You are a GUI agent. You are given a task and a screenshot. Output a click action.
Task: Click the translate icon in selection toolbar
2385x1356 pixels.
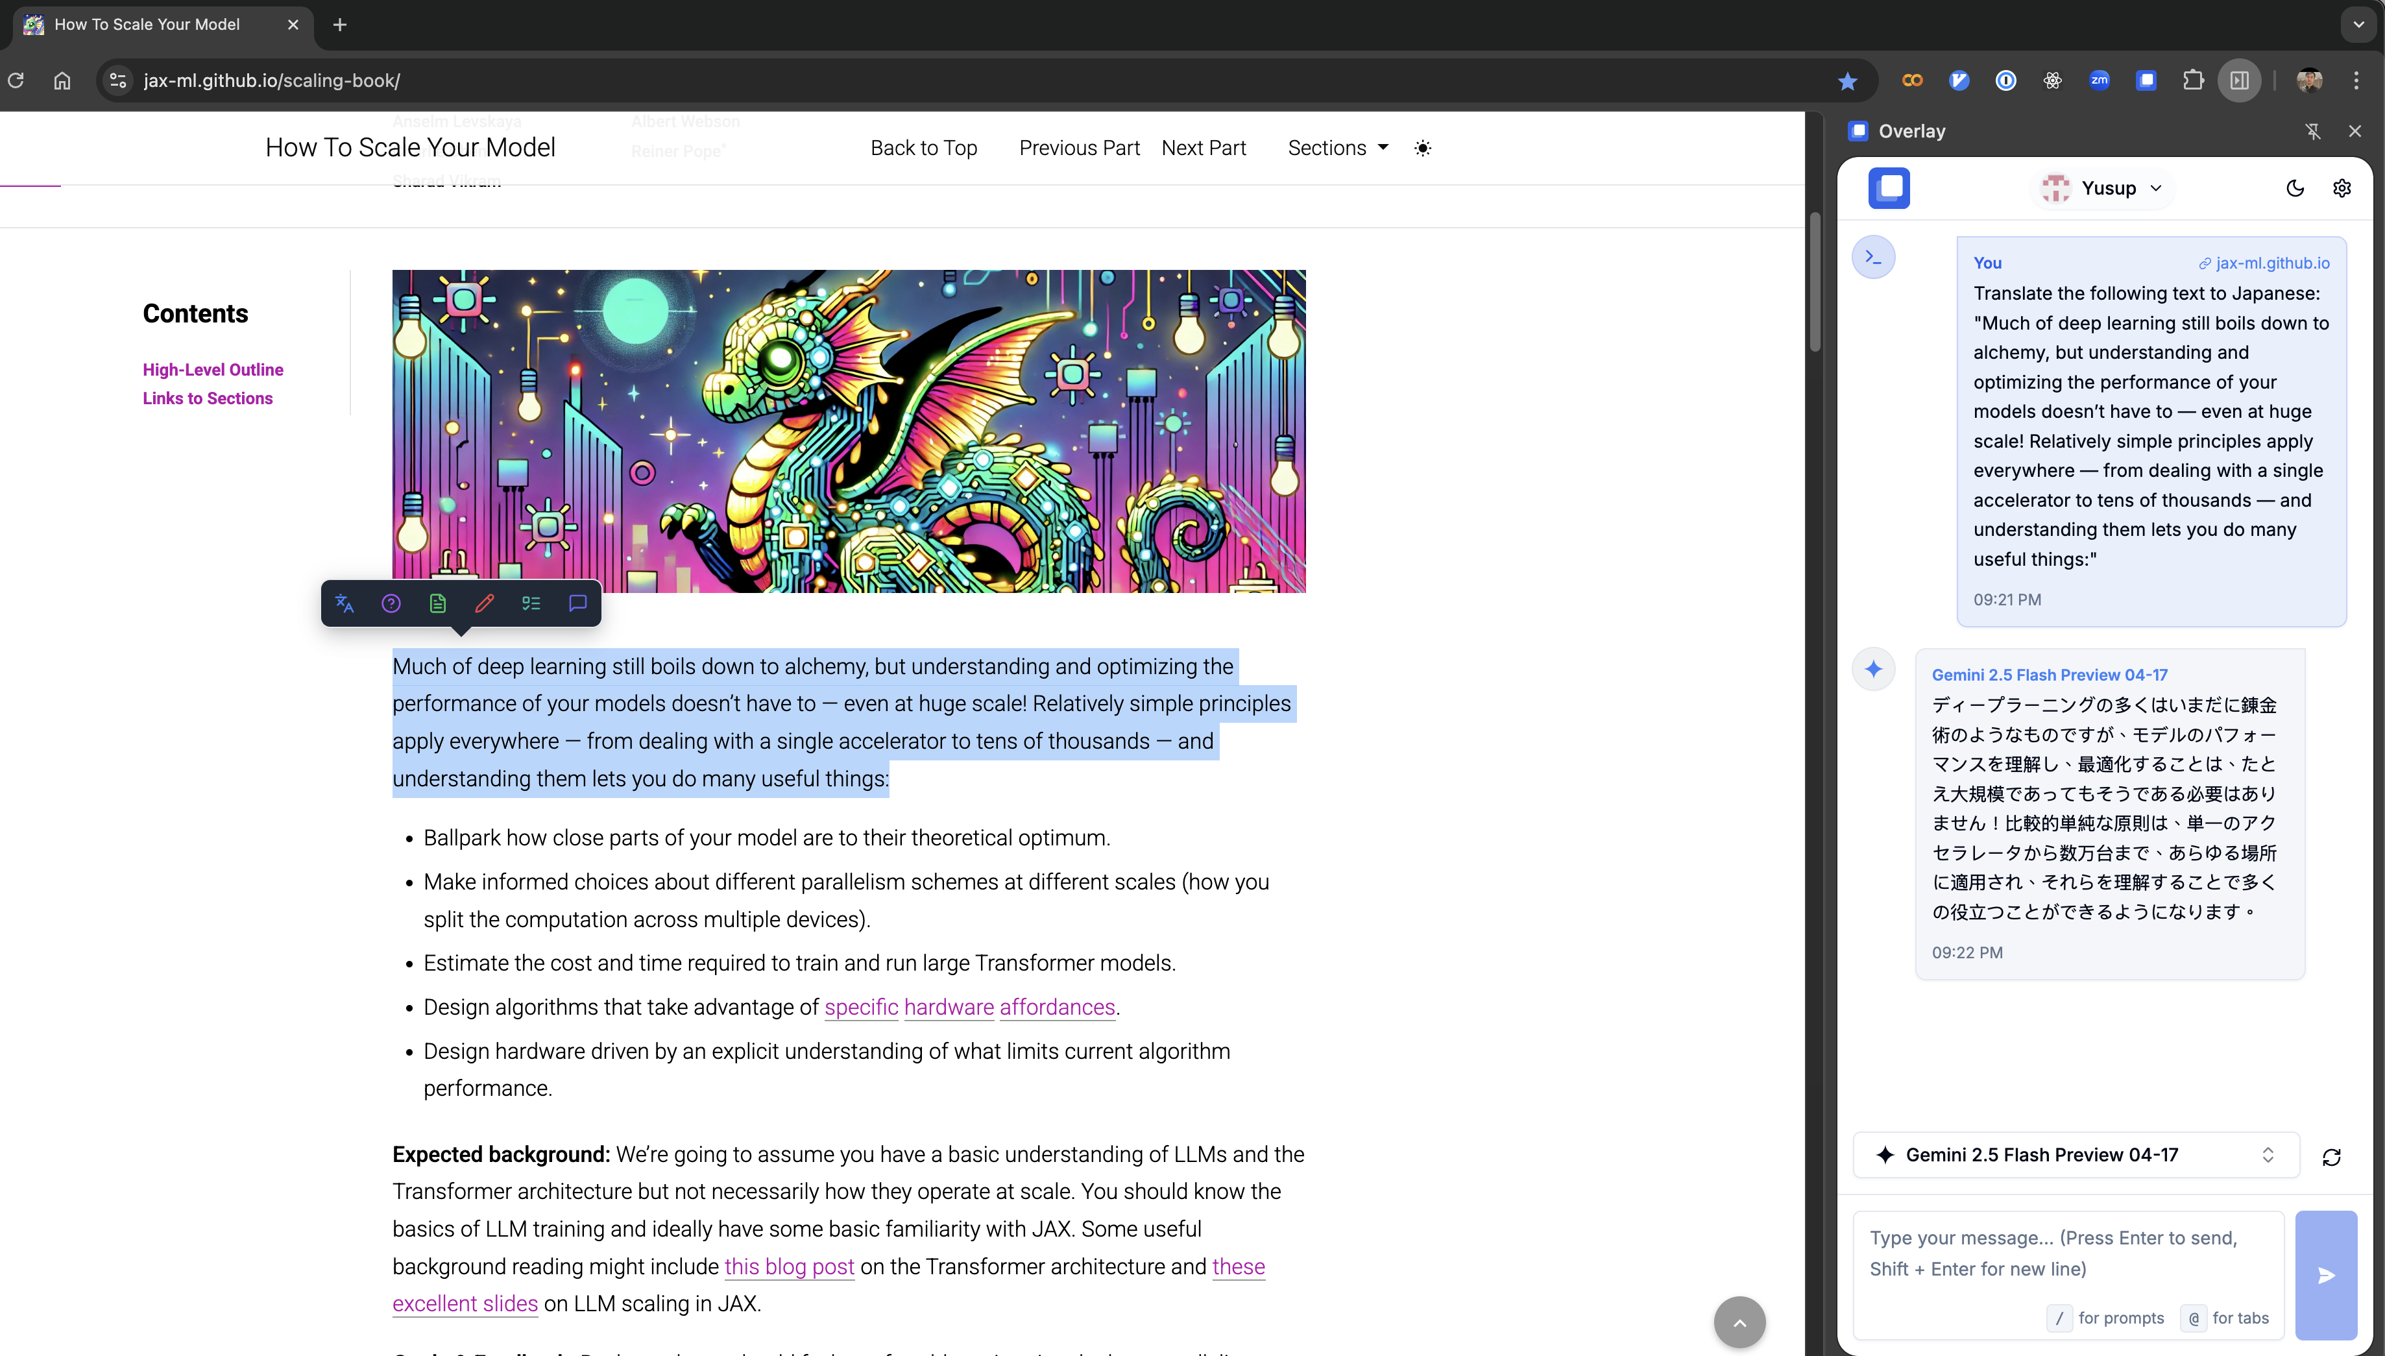[345, 603]
